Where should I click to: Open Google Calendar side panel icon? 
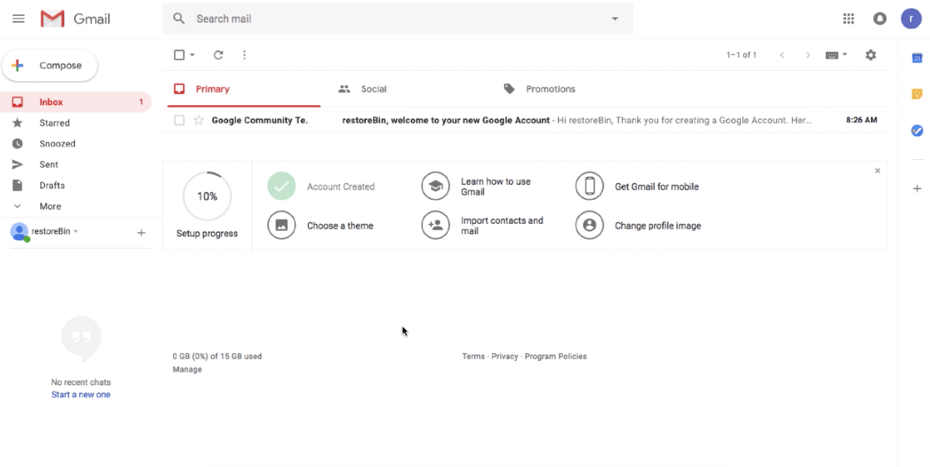coord(917,58)
